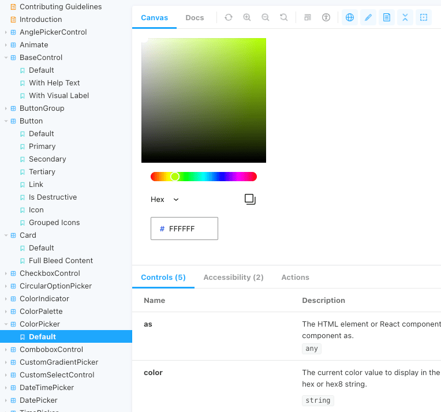Viewport: 441px width, 412px height.
Task: Open the Accessibility (2) panel tab
Action: pyautogui.click(x=233, y=278)
